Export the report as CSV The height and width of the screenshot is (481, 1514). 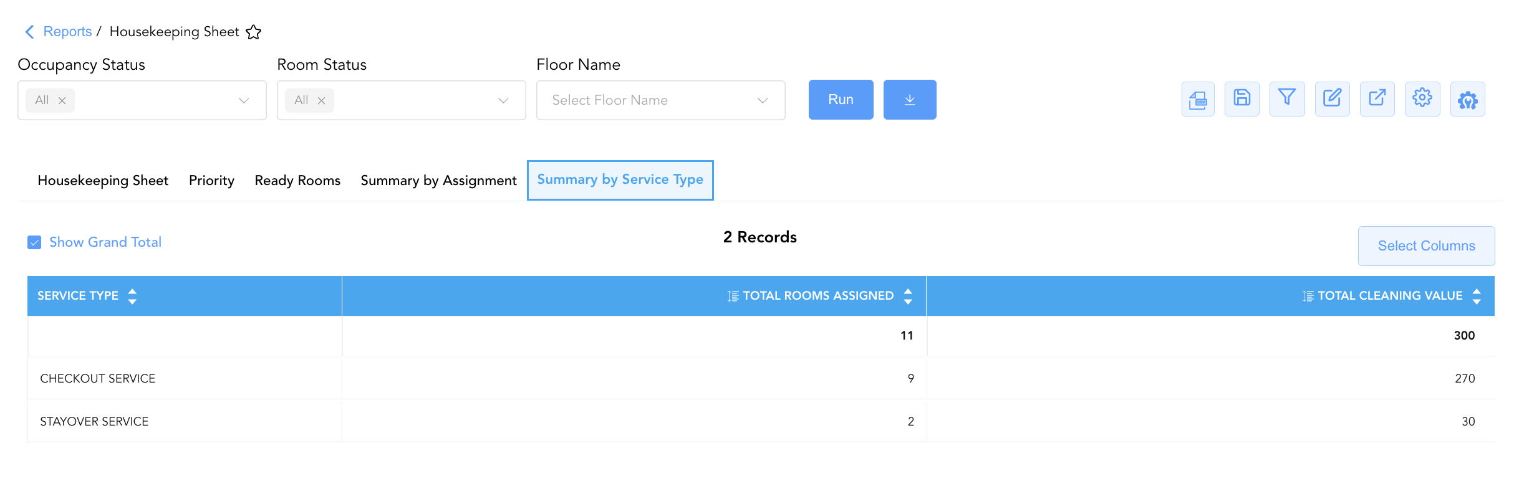1198,99
